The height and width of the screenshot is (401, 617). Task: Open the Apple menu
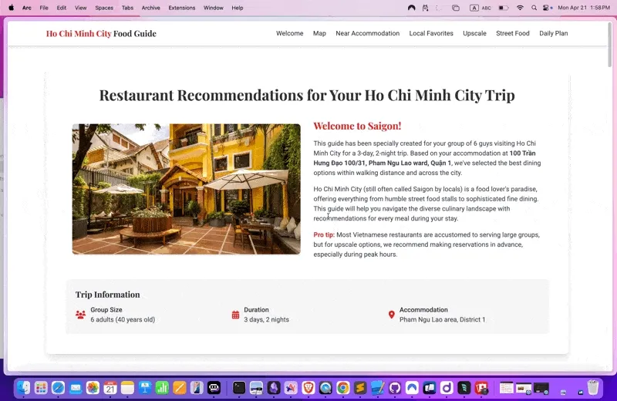click(11, 8)
